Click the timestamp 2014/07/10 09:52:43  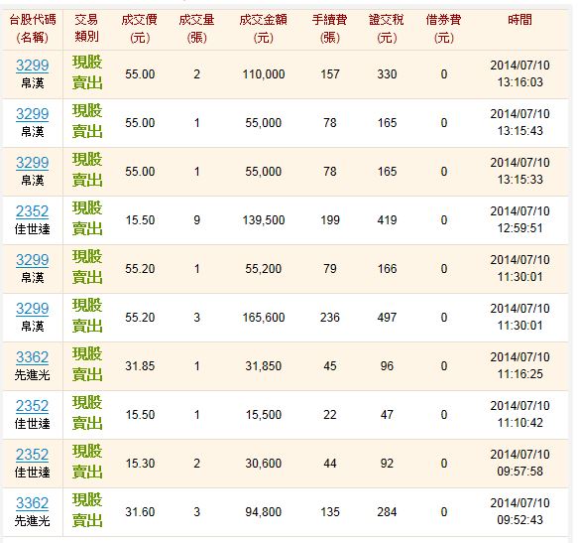tap(520, 512)
